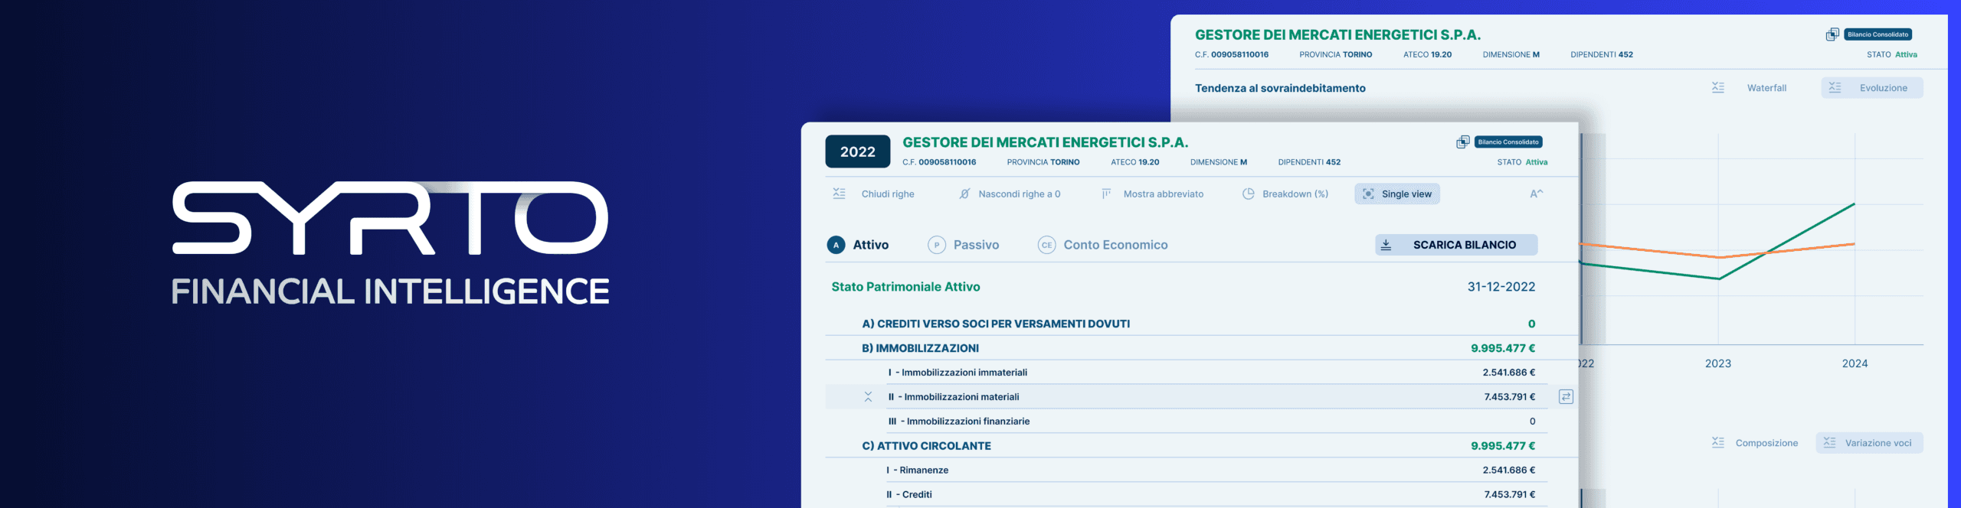
Task: Open the Conto Economico tab
Action: tap(1102, 245)
